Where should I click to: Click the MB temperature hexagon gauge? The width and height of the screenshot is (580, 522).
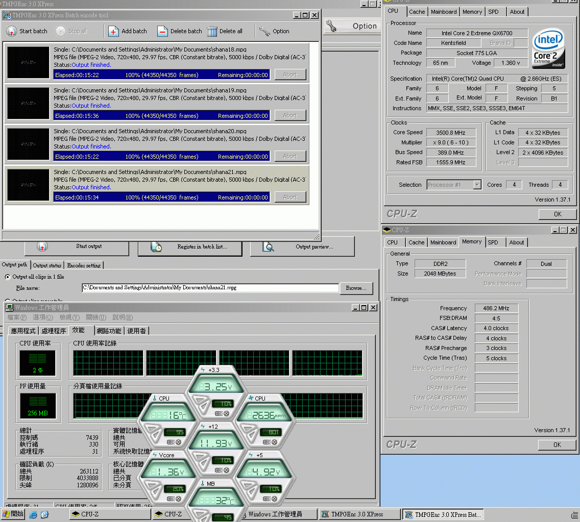(216, 501)
